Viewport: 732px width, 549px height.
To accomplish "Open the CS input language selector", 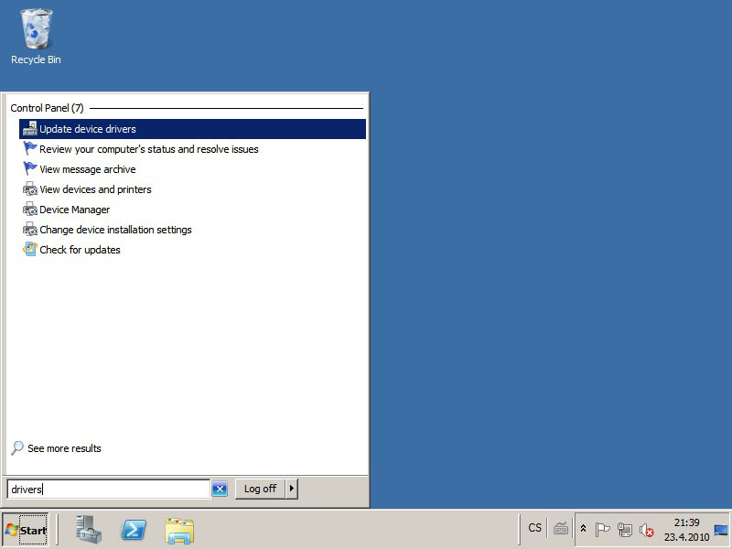I will pyautogui.click(x=535, y=528).
